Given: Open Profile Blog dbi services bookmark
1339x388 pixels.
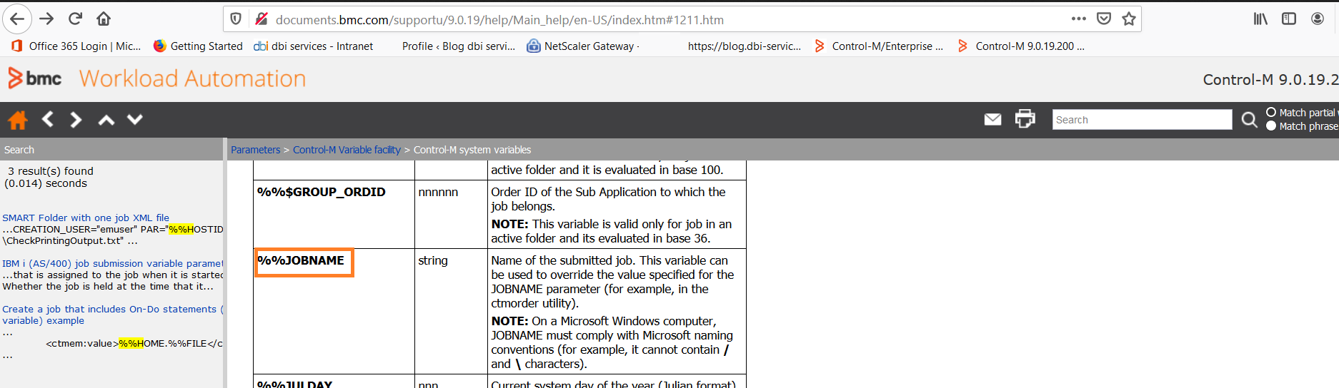Looking at the screenshot, I should 458,46.
